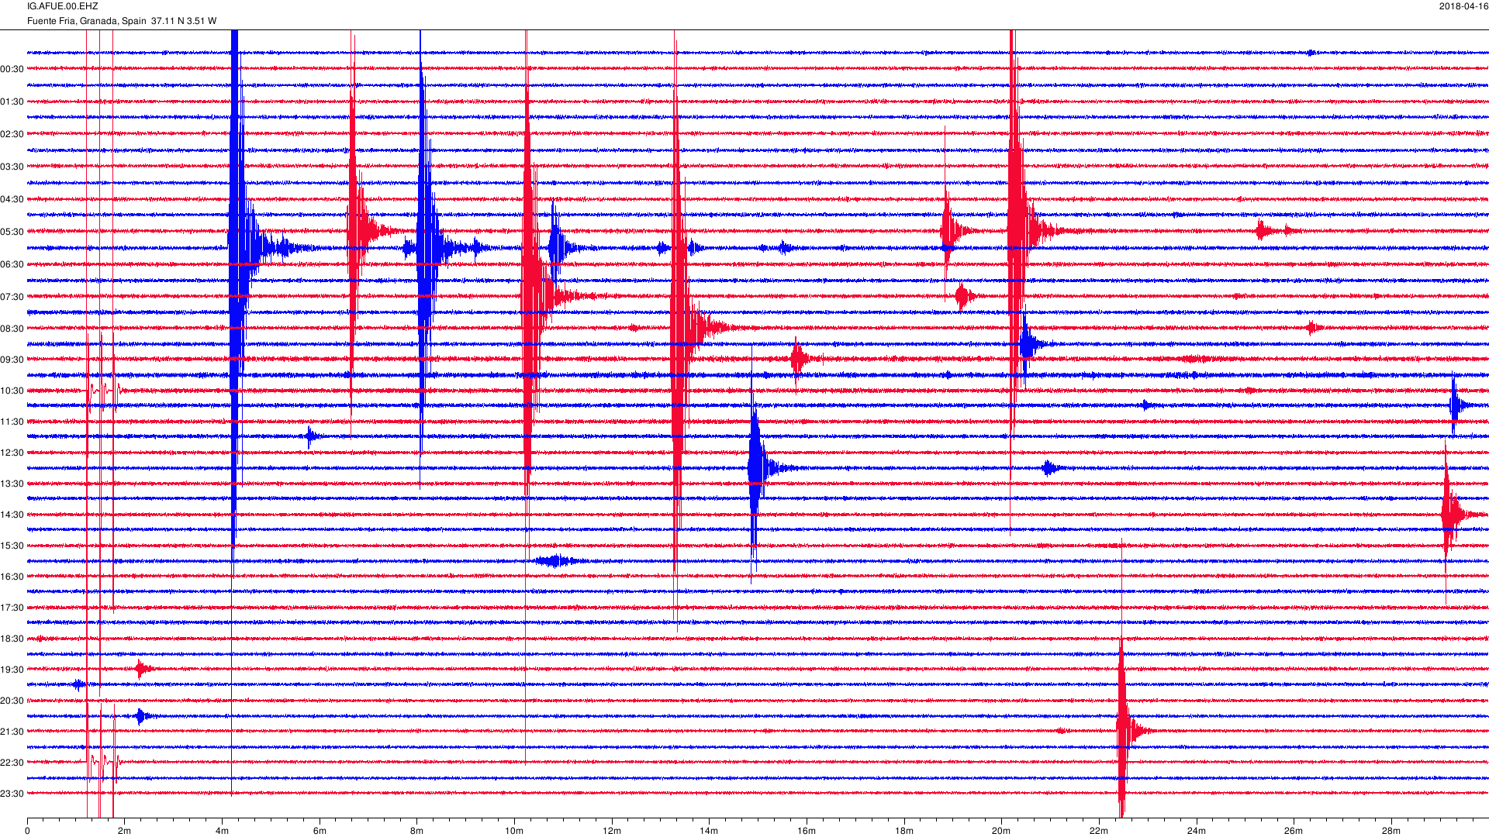The width and height of the screenshot is (1489, 837).
Task: Click the red event burst on 14:30 trace near 29m
Action: [x=1450, y=514]
